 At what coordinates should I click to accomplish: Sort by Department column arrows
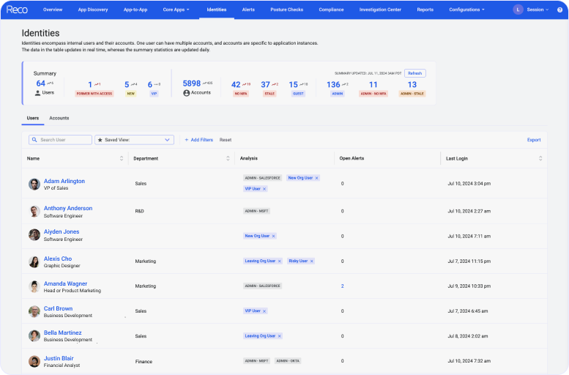click(x=228, y=158)
